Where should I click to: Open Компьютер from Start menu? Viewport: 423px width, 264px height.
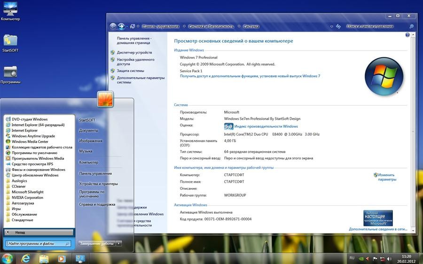(88, 163)
